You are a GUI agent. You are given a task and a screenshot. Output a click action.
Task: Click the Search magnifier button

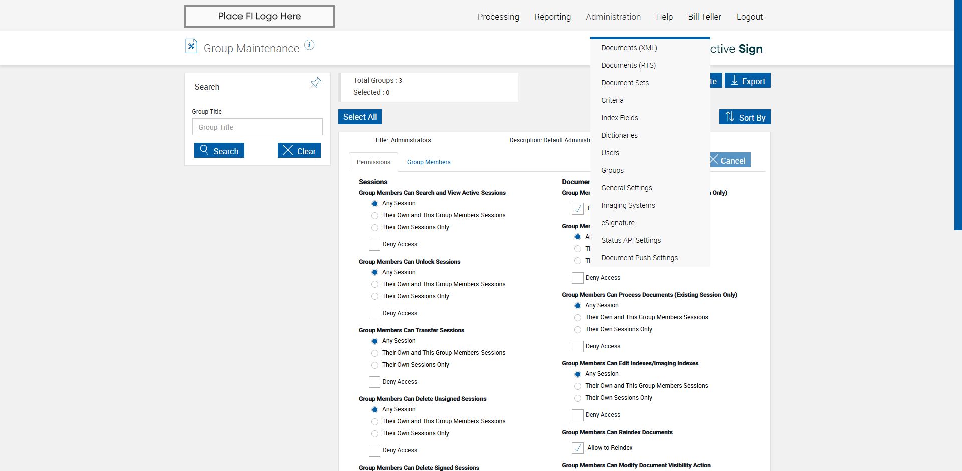(x=219, y=151)
